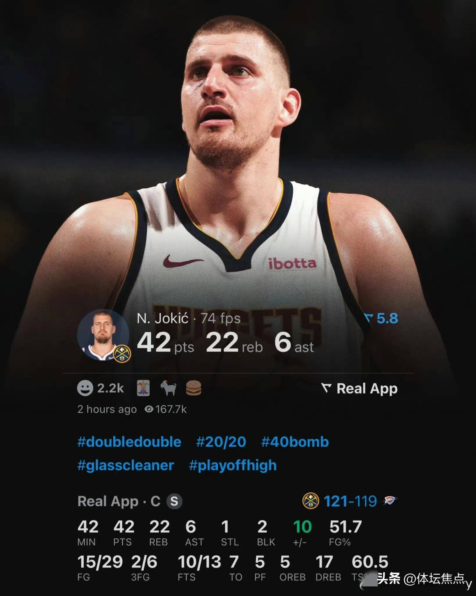Tap the green +/- value 10
476x596 pixels.
(x=302, y=526)
